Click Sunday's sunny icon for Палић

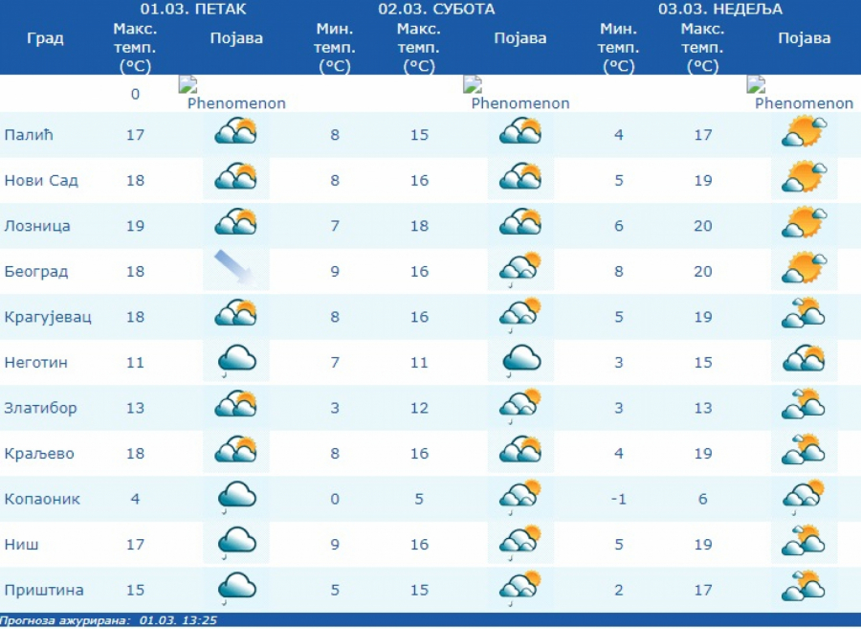(x=804, y=133)
